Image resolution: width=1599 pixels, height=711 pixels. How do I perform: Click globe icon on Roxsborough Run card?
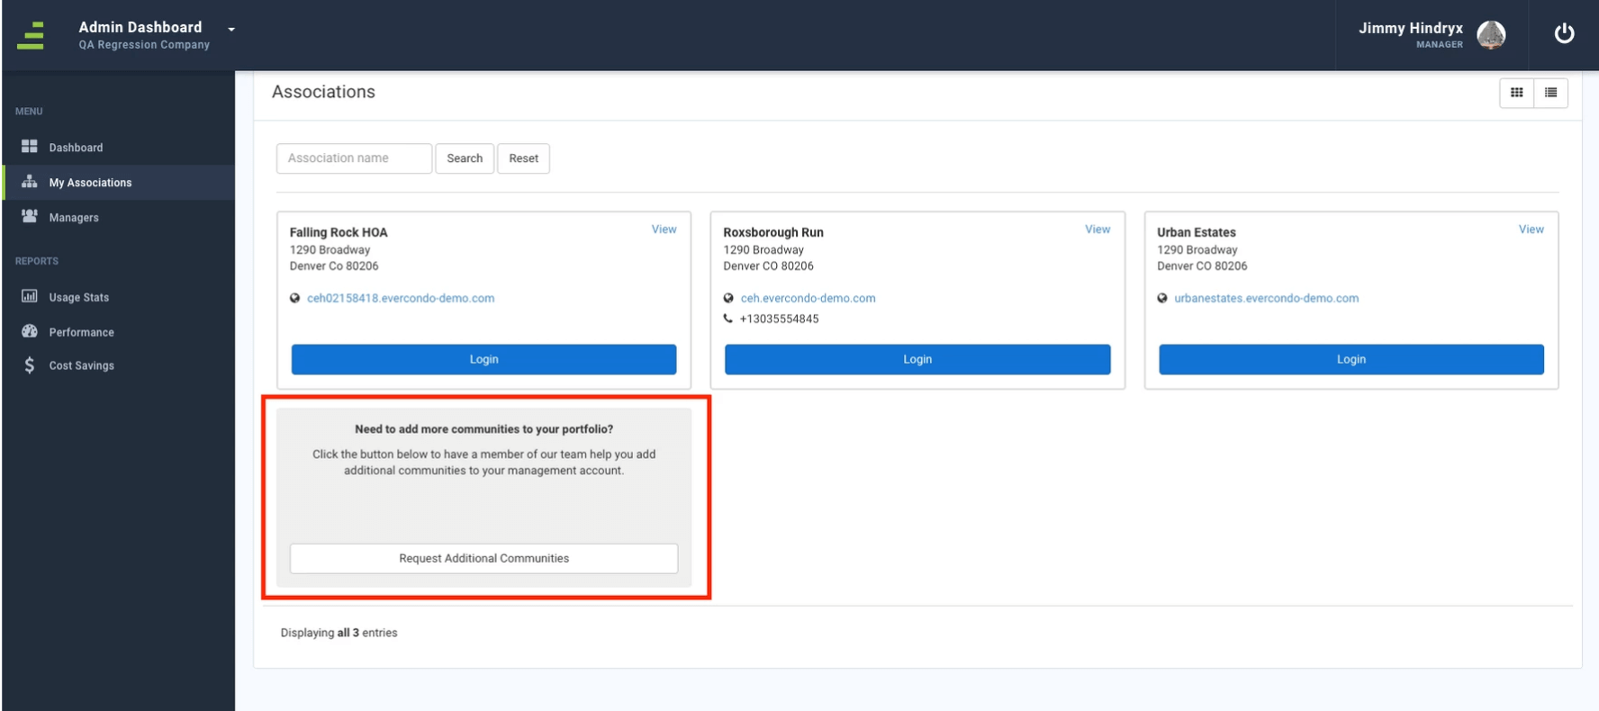pos(728,298)
